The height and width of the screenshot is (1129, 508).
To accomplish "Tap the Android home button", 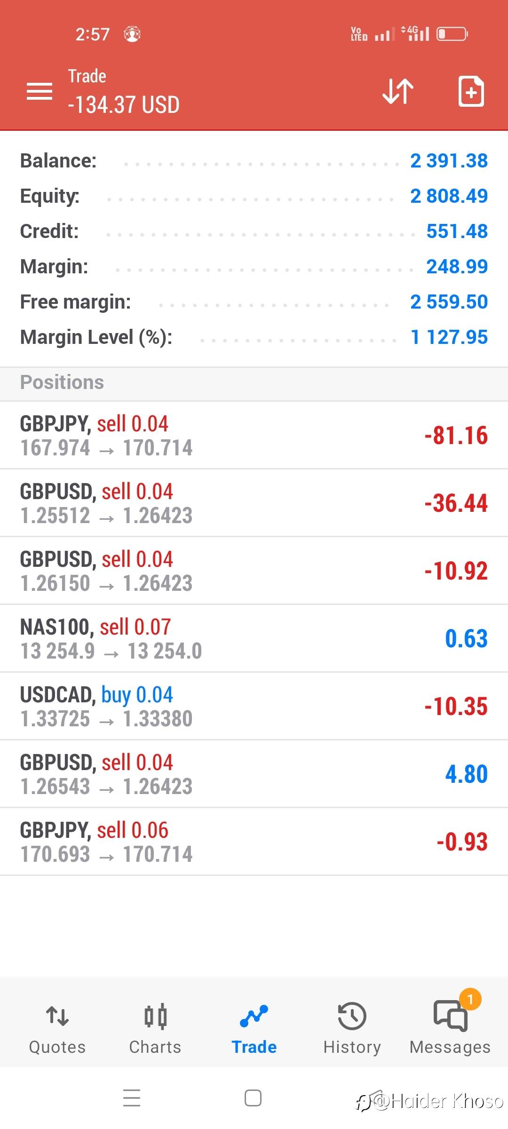I will (x=253, y=1098).
